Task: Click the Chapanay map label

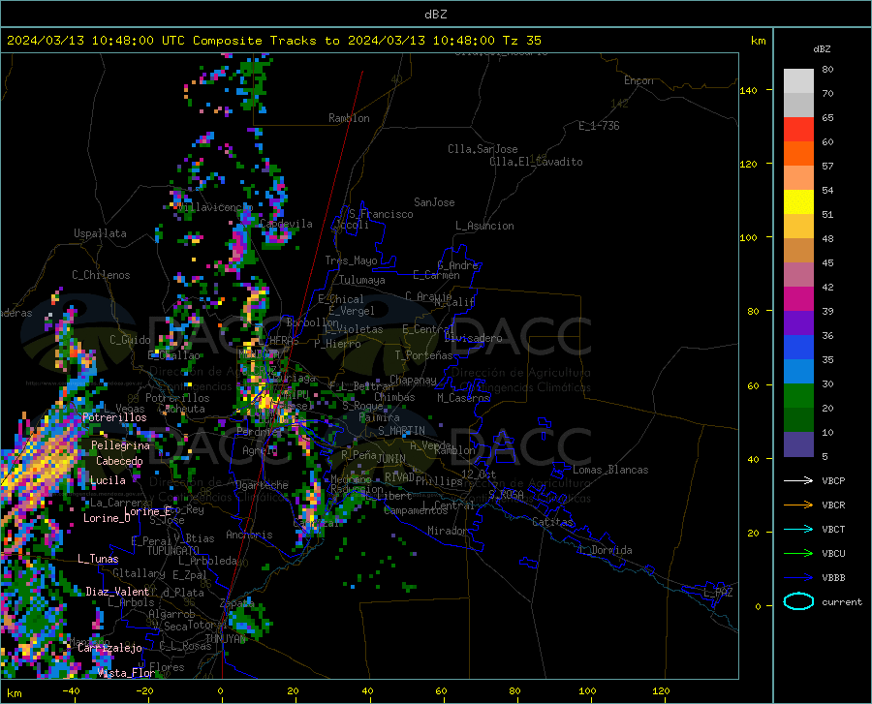Action: coord(413,380)
